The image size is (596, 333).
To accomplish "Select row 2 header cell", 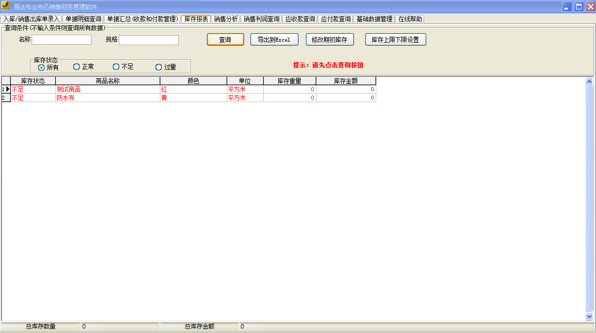I will [6, 98].
